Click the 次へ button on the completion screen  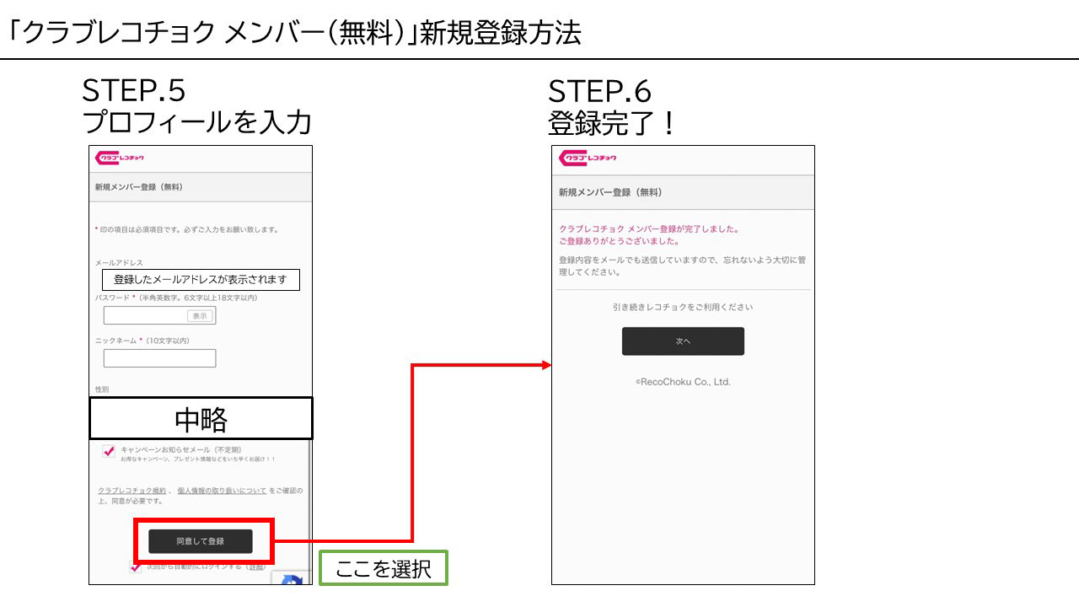point(683,341)
